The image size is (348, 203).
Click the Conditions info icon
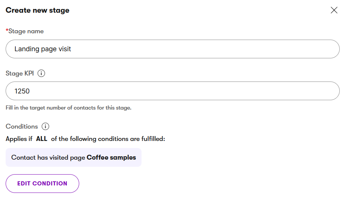pos(45,126)
